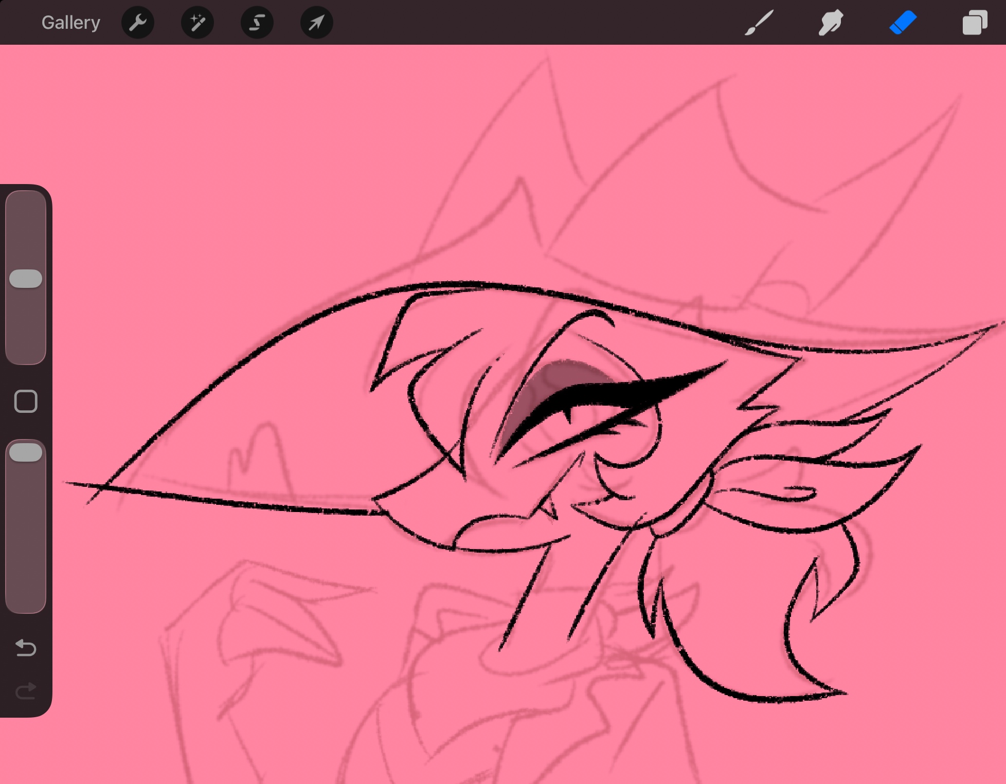Tap the active blue Eraser tool
The image size is (1006, 784).
click(x=903, y=23)
